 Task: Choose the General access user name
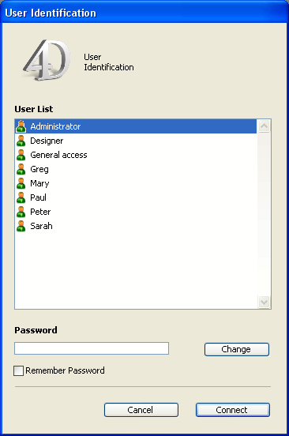click(x=58, y=155)
